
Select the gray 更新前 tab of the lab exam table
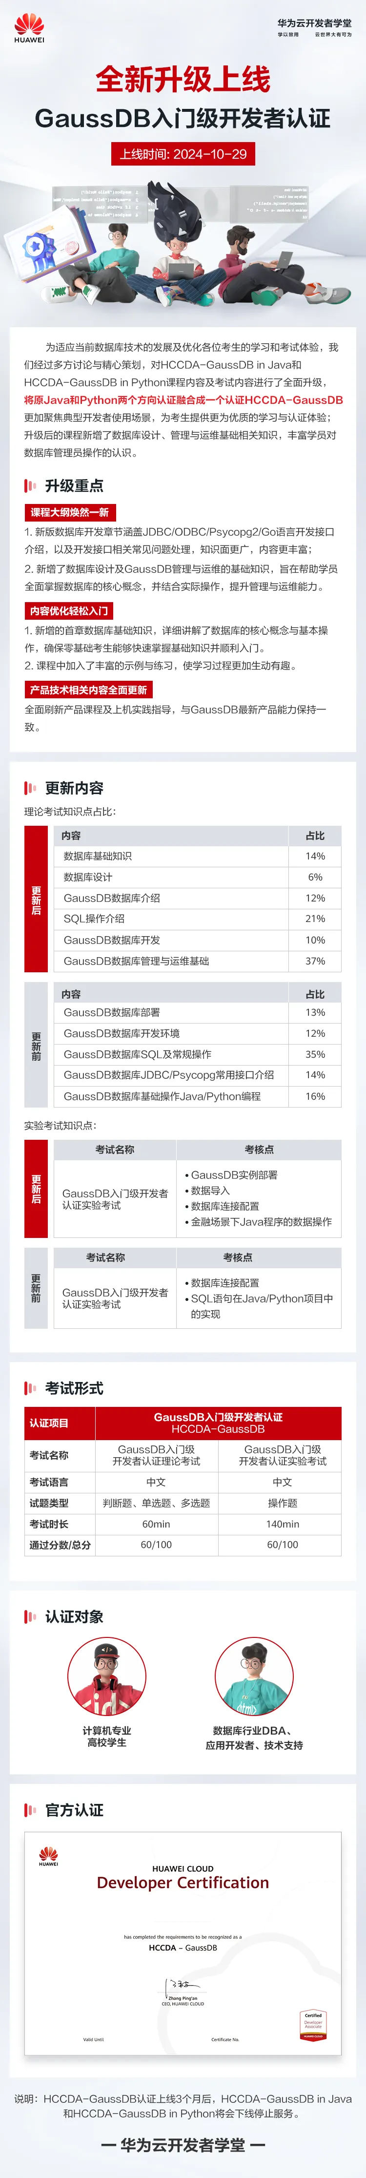36,1287
